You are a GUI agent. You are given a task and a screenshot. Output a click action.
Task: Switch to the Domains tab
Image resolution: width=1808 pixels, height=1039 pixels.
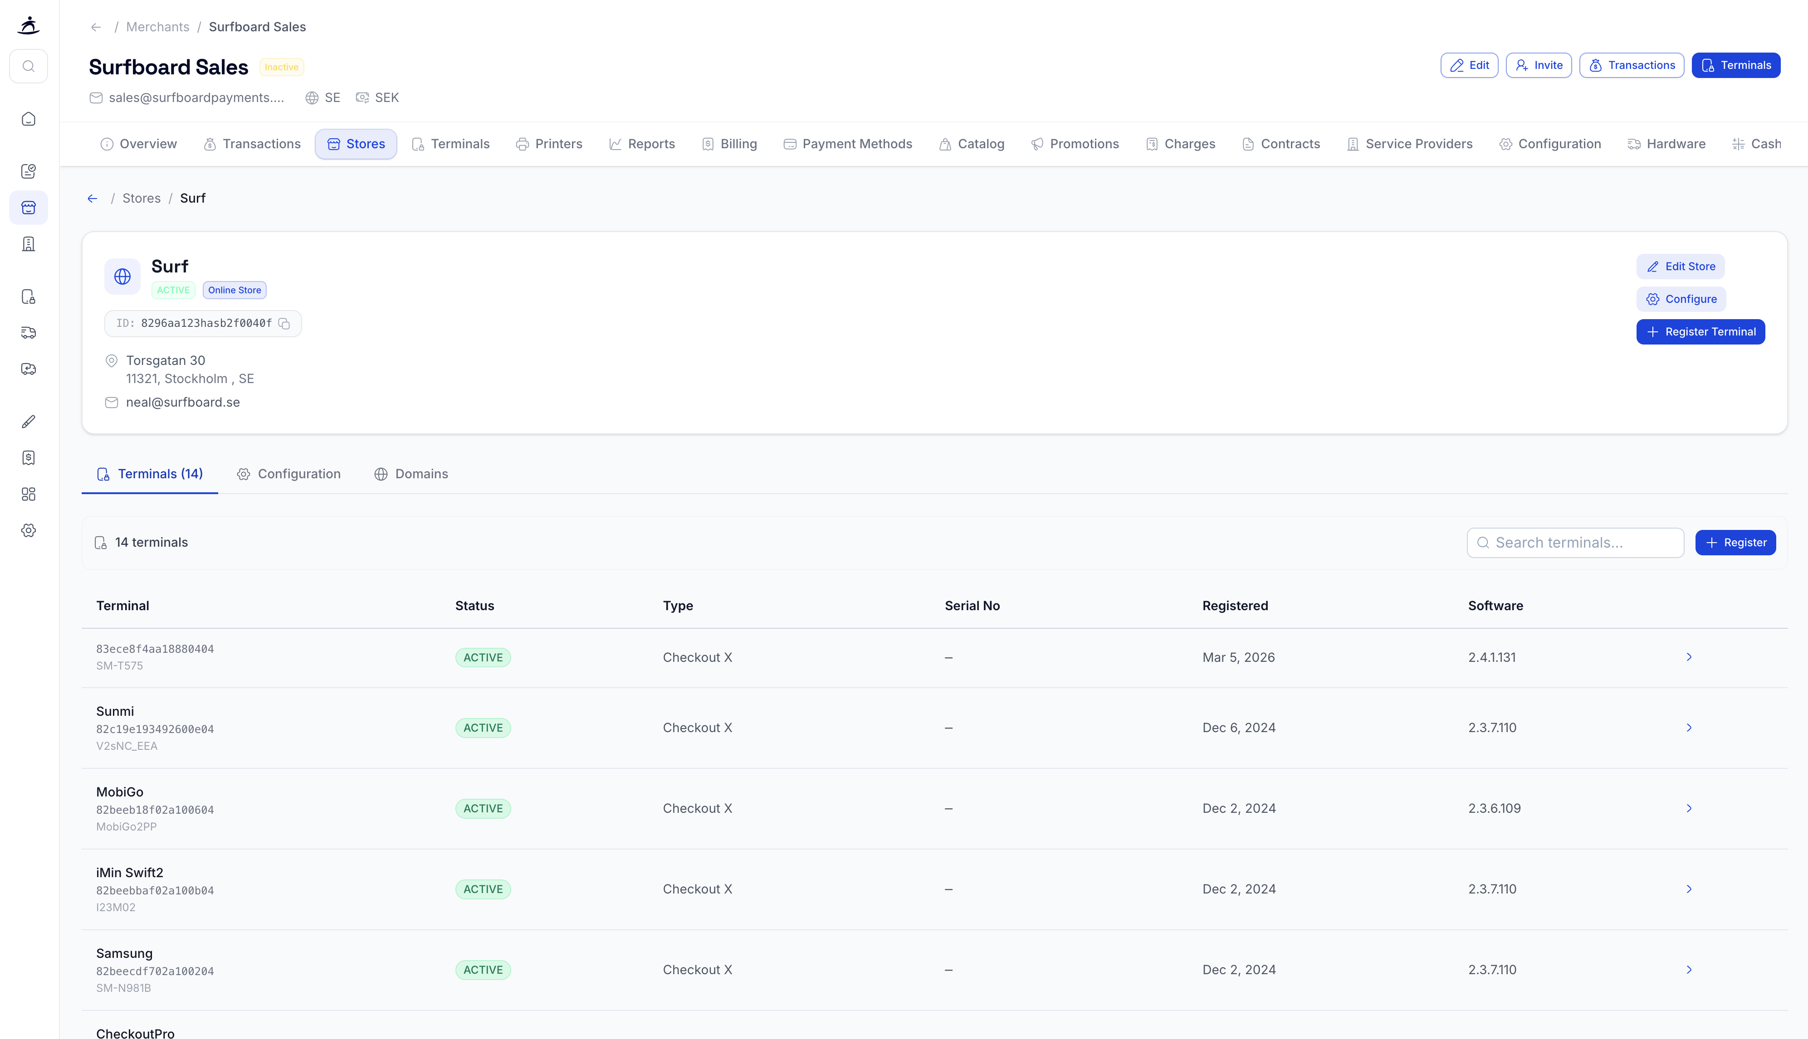coord(411,474)
